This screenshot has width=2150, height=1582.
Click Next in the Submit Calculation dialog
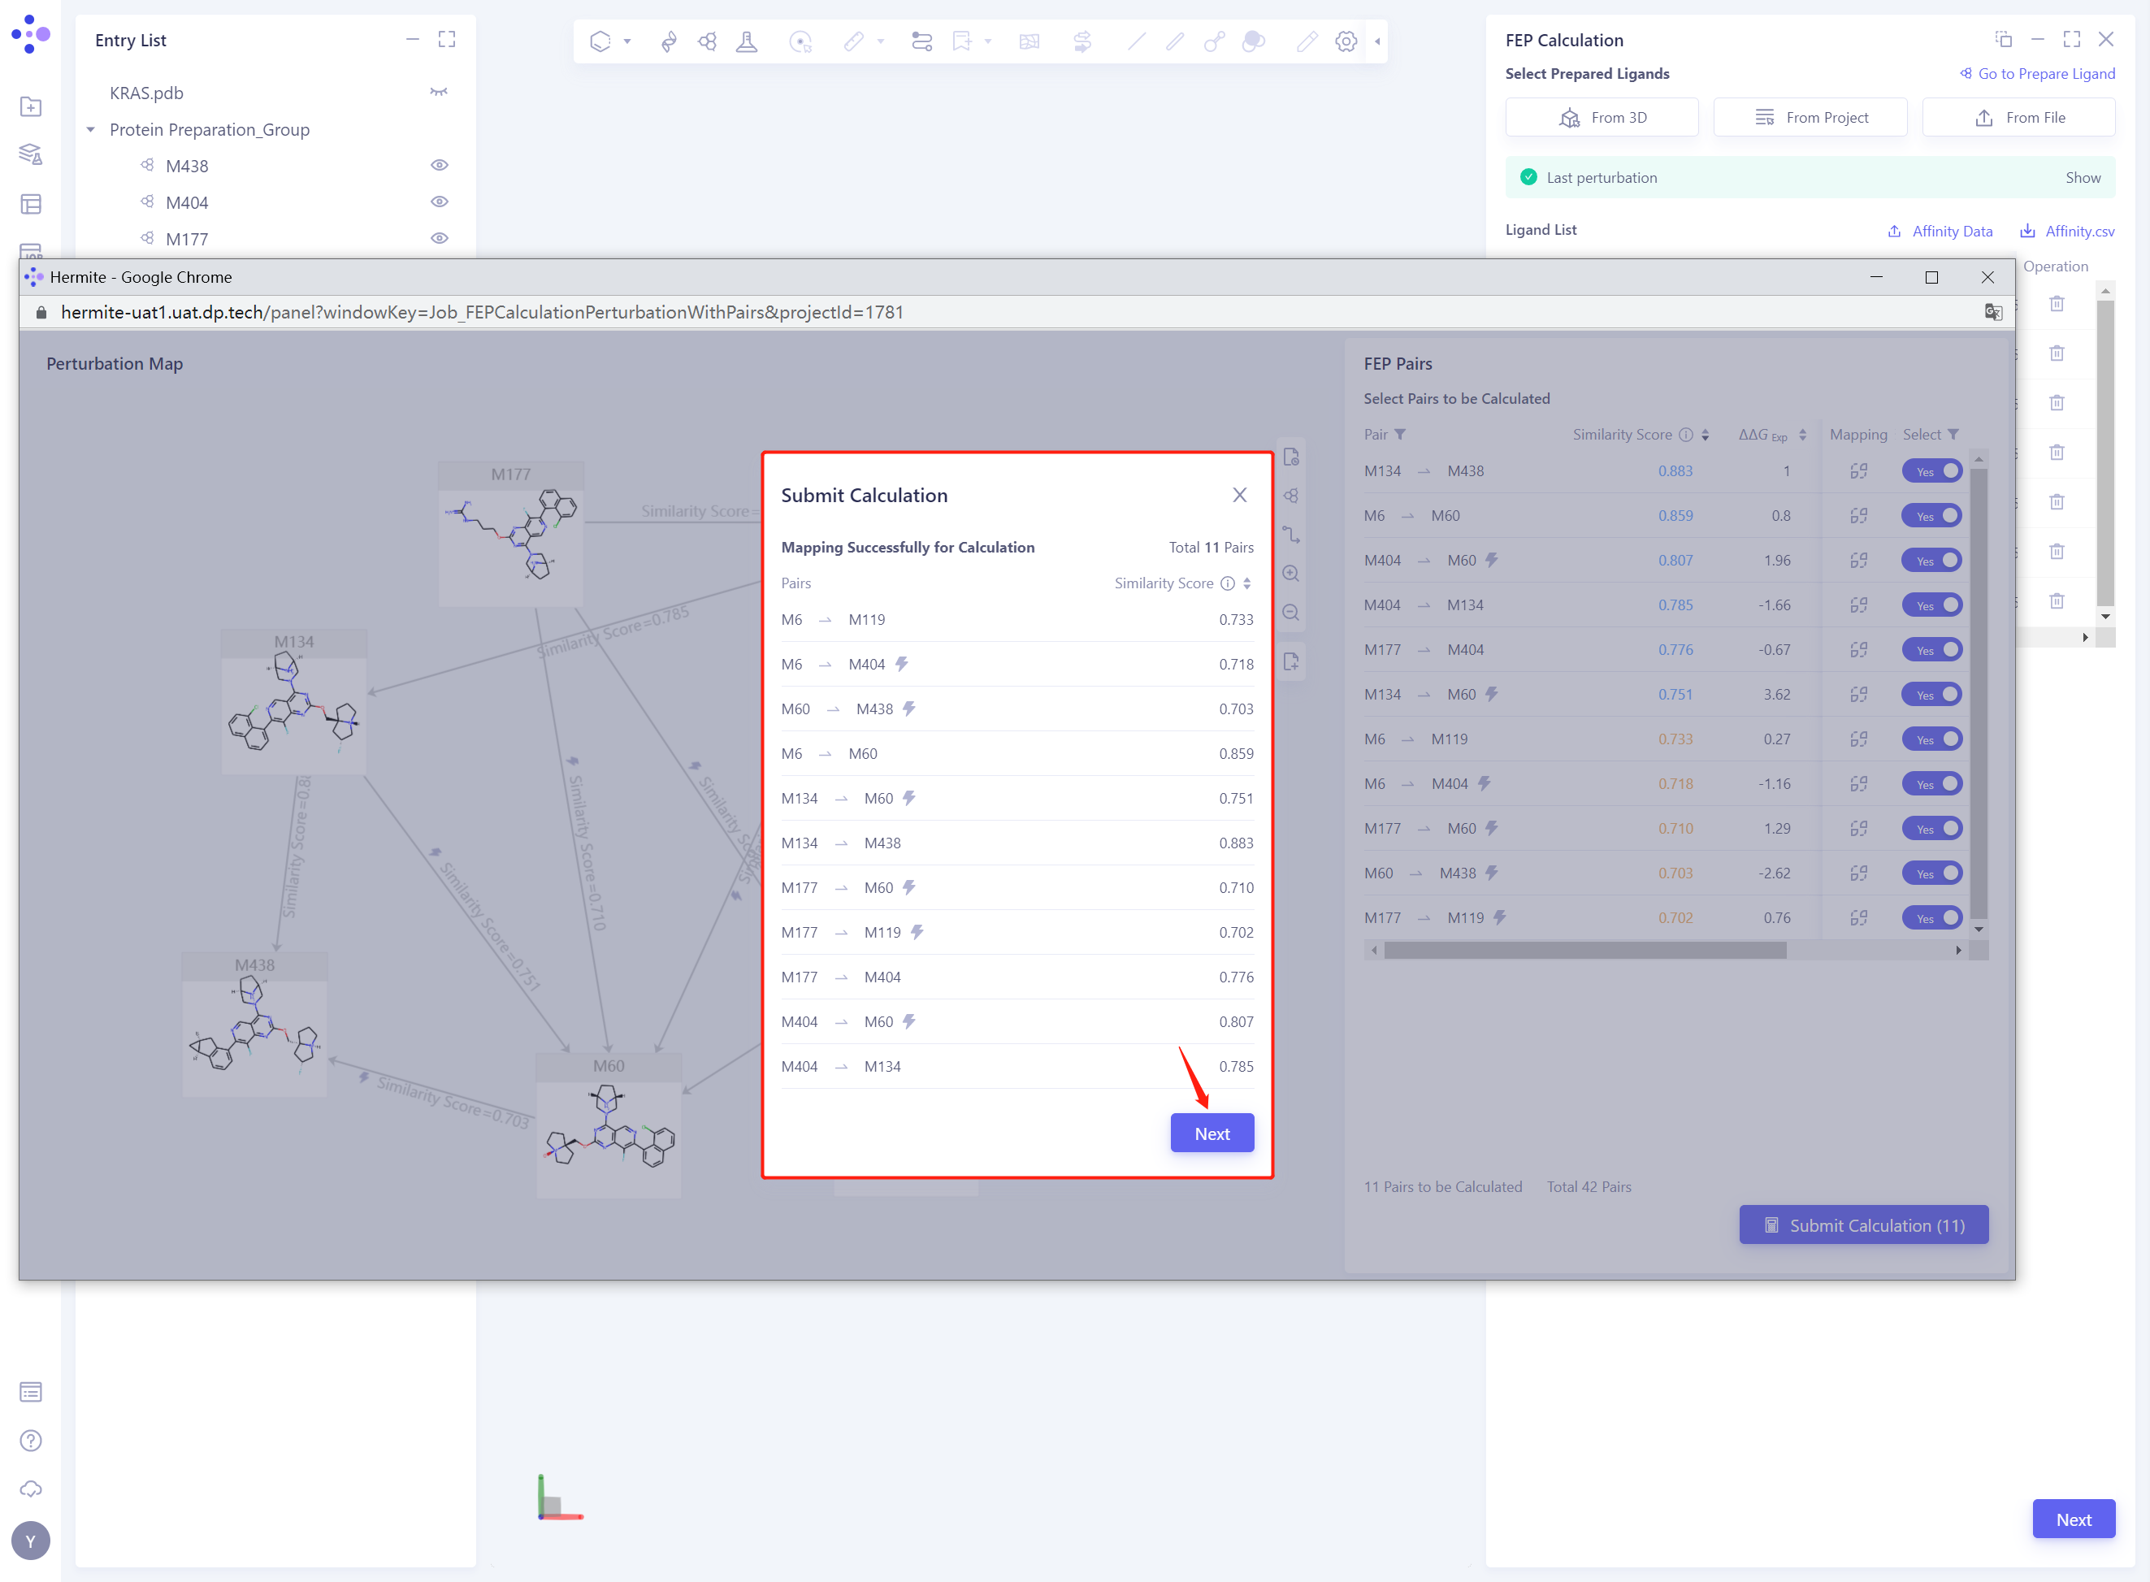point(1212,1133)
